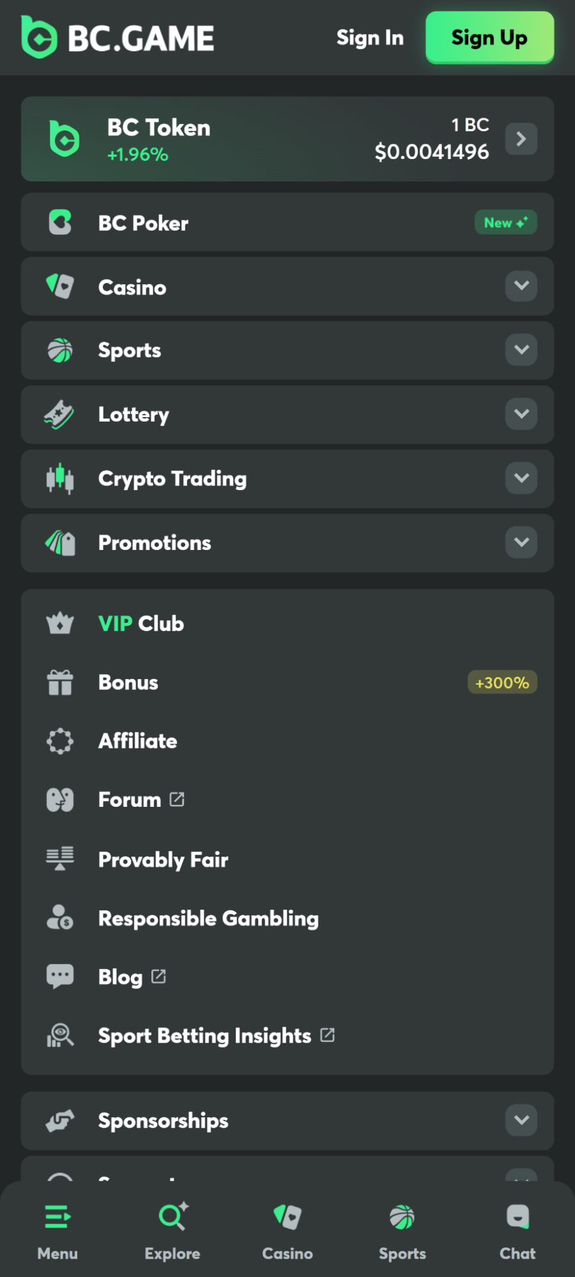
Task: Click the BC.GAME logo icon
Action: pos(40,38)
